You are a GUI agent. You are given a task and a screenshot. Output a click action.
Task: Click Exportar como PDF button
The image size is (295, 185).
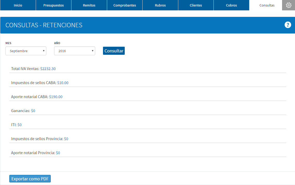click(x=30, y=179)
